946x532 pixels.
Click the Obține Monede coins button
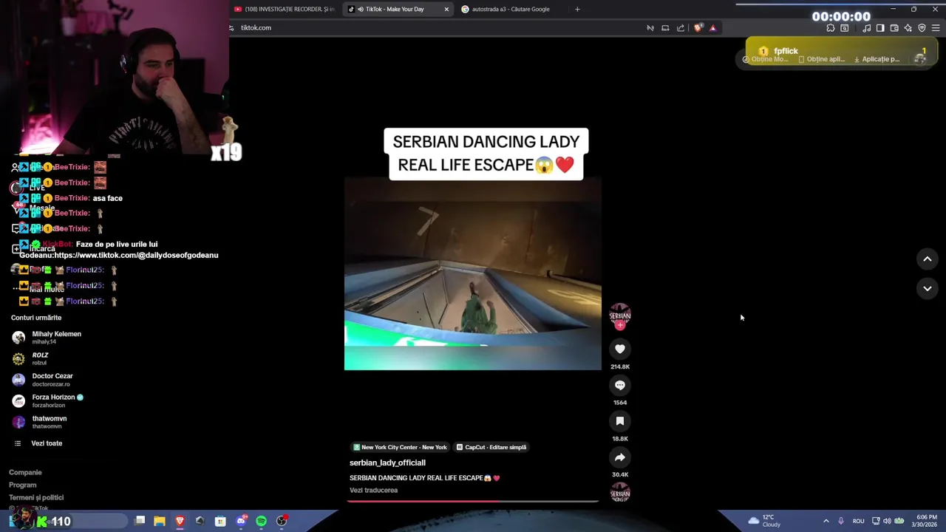pyautogui.click(x=766, y=59)
